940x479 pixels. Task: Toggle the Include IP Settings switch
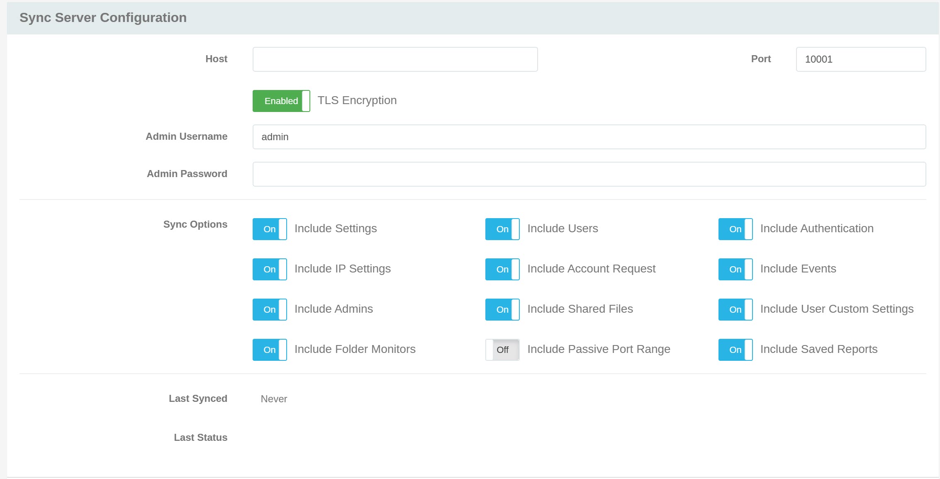pos(270,269)
